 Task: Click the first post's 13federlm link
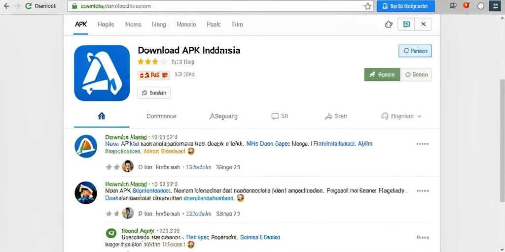point(199,167)
